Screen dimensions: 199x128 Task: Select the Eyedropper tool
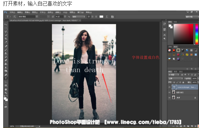click(x=6, y=42)
